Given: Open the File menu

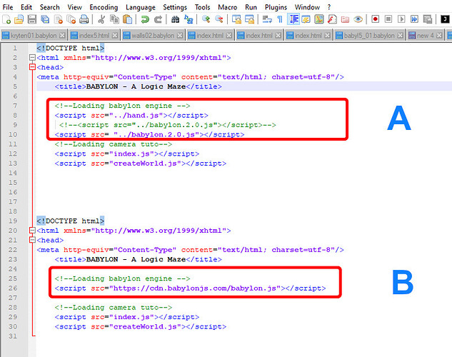Looking at the screenshot, I should point(8,7).
